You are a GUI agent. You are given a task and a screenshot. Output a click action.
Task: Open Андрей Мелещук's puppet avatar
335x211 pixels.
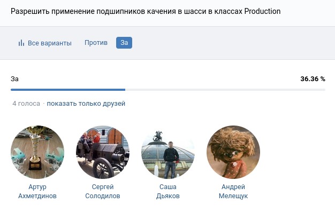tap(233, 152)
